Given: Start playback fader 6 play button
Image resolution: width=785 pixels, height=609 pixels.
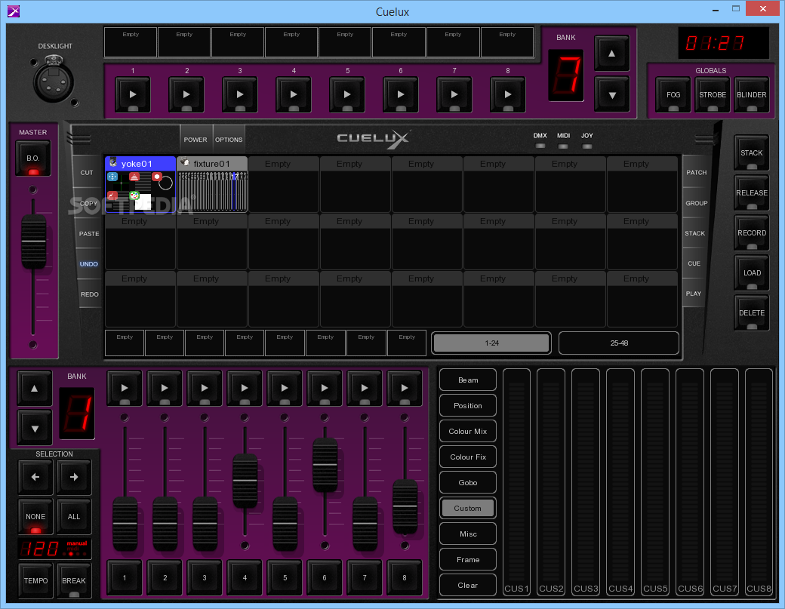Looking at the screenshot, I should pos(325,388).
